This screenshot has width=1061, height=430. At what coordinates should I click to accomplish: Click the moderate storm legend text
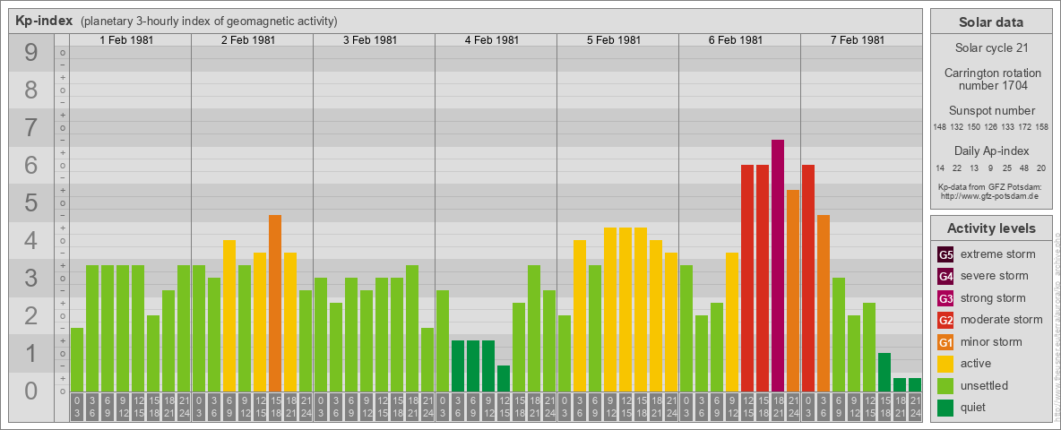pyautogui.click(x=1002, y=320)
